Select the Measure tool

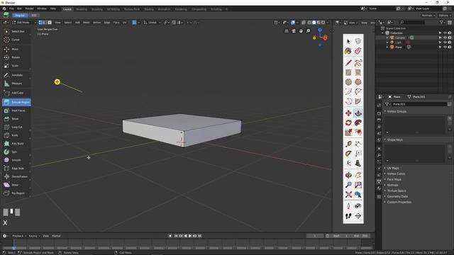click(x=16, y=84)
